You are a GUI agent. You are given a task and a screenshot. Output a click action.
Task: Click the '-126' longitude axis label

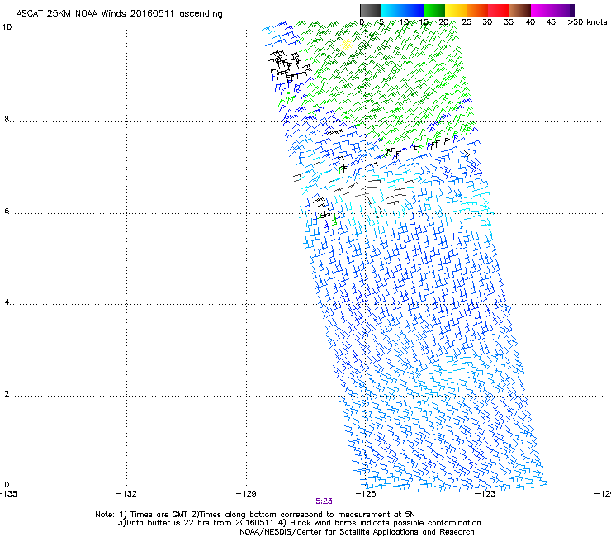[x=366, y=494]
